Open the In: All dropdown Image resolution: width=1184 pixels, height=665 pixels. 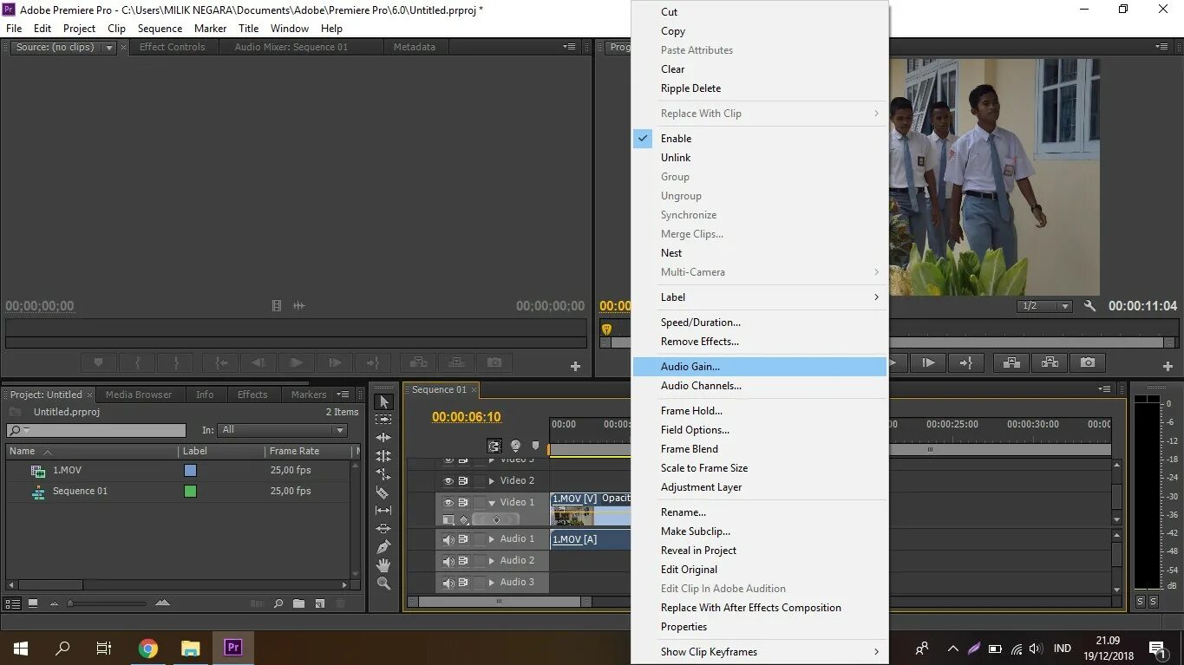[x=282, y=430]
